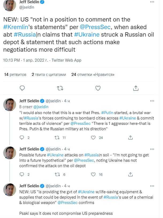Expand more menu on life-saving equipment reply
The height and width of the screenshot is (218, 163).
[x=152, y=186]
